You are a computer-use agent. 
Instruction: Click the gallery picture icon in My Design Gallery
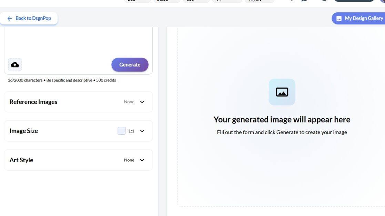(x=339, y=19)
